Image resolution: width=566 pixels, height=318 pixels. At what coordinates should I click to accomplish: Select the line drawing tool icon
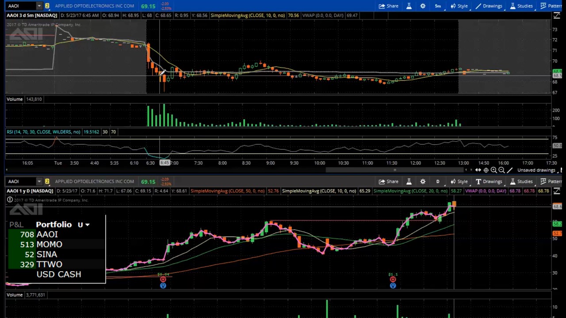pyautogui.click(x=509, y=170)
